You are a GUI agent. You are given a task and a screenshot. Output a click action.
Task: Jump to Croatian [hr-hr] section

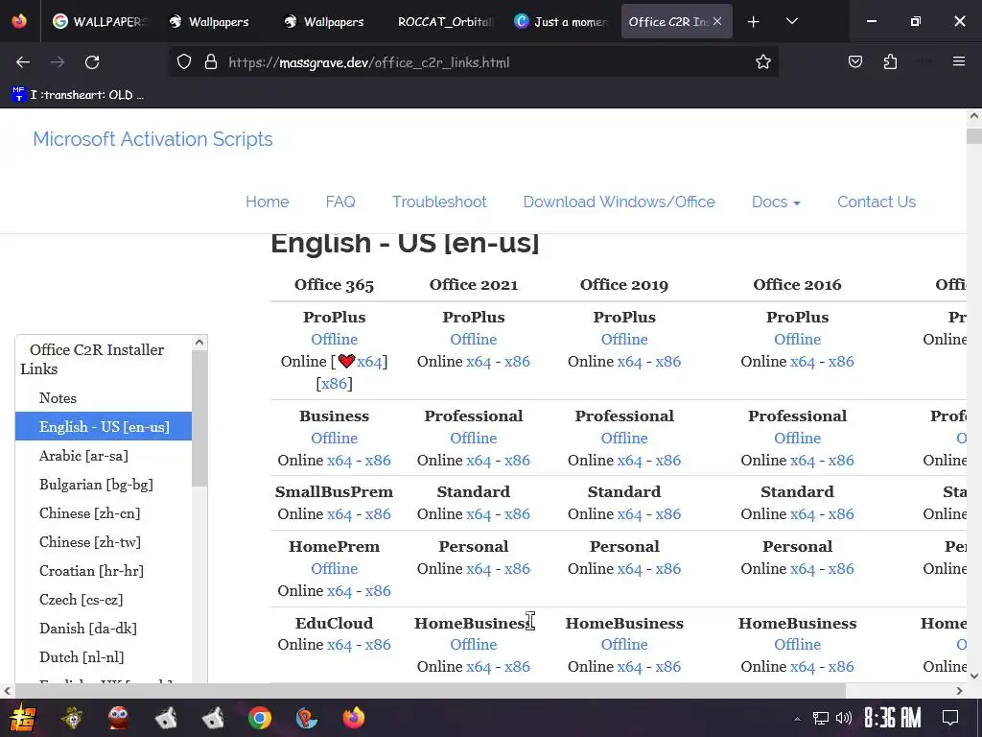point(91,571)
